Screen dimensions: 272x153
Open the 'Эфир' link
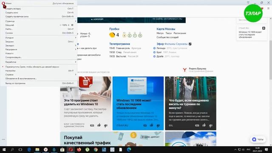point(160,44)
